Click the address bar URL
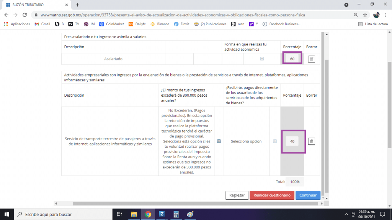The image size is (392, 220). [173, 15]
